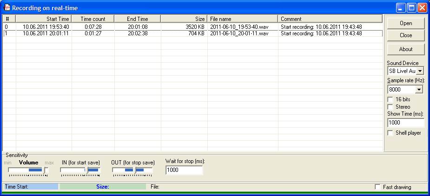Sort by Size column header
The width and height of the screenshot is (430, 196).
[184, 19]
